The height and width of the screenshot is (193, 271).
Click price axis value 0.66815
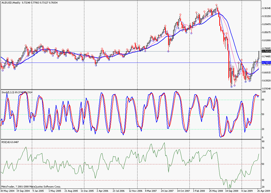coord(266,73)
